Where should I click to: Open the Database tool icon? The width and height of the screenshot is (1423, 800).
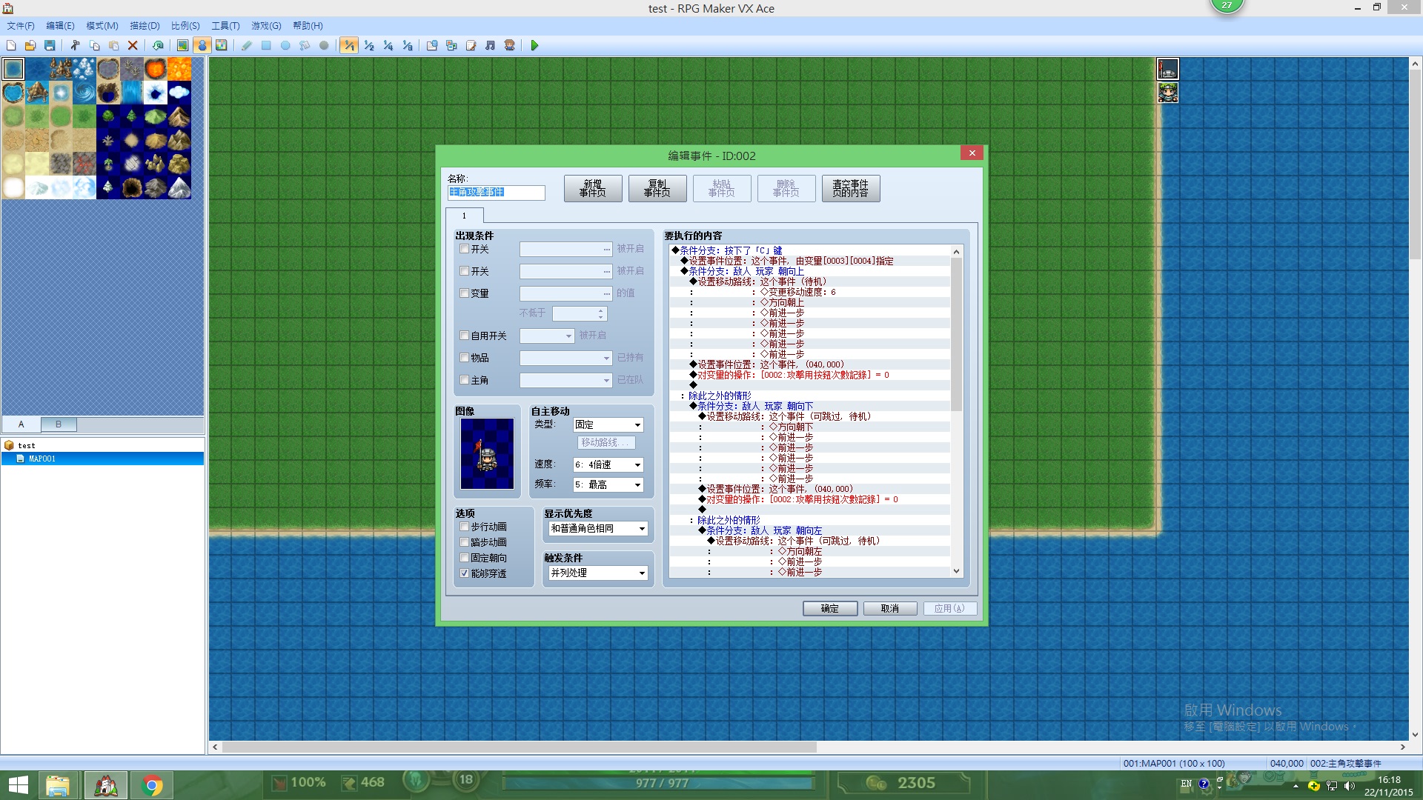point(432,46)
